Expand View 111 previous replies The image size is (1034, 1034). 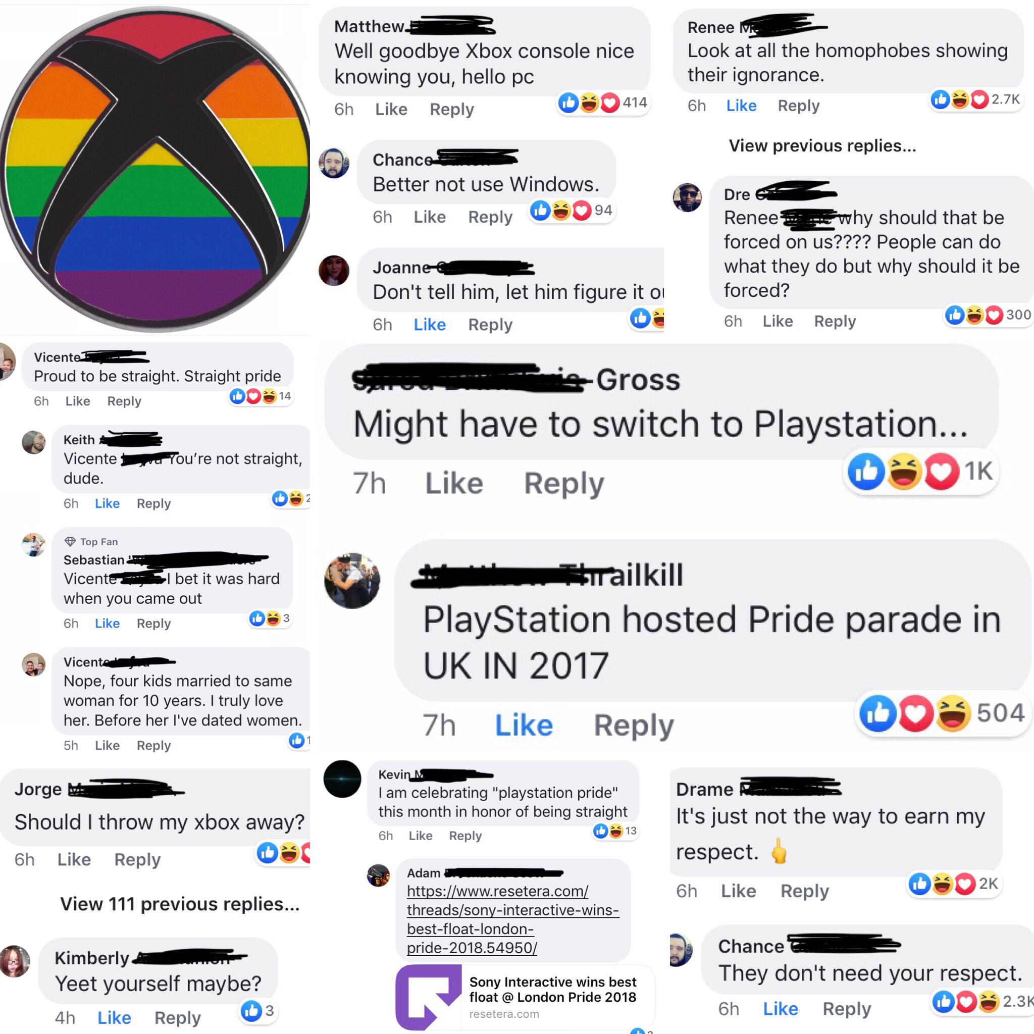180,904
